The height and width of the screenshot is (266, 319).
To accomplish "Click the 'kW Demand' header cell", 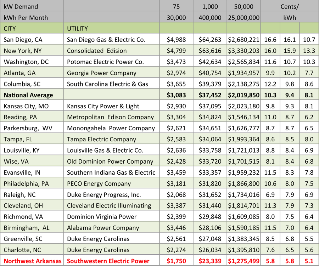I will coord(32,6).
